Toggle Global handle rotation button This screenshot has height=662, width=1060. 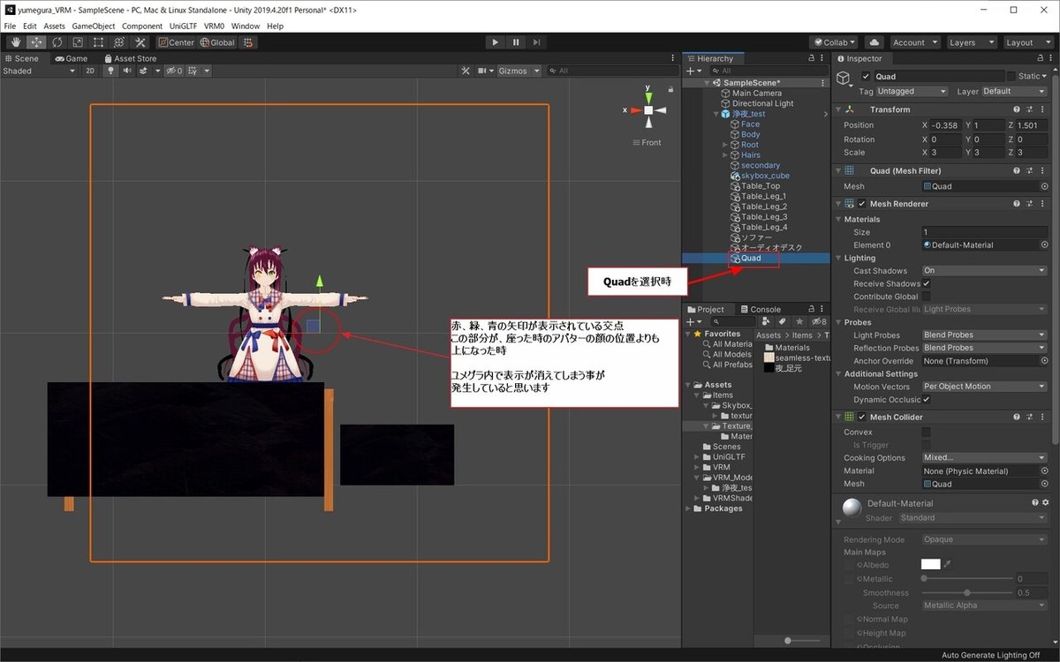tap(217, 42)
